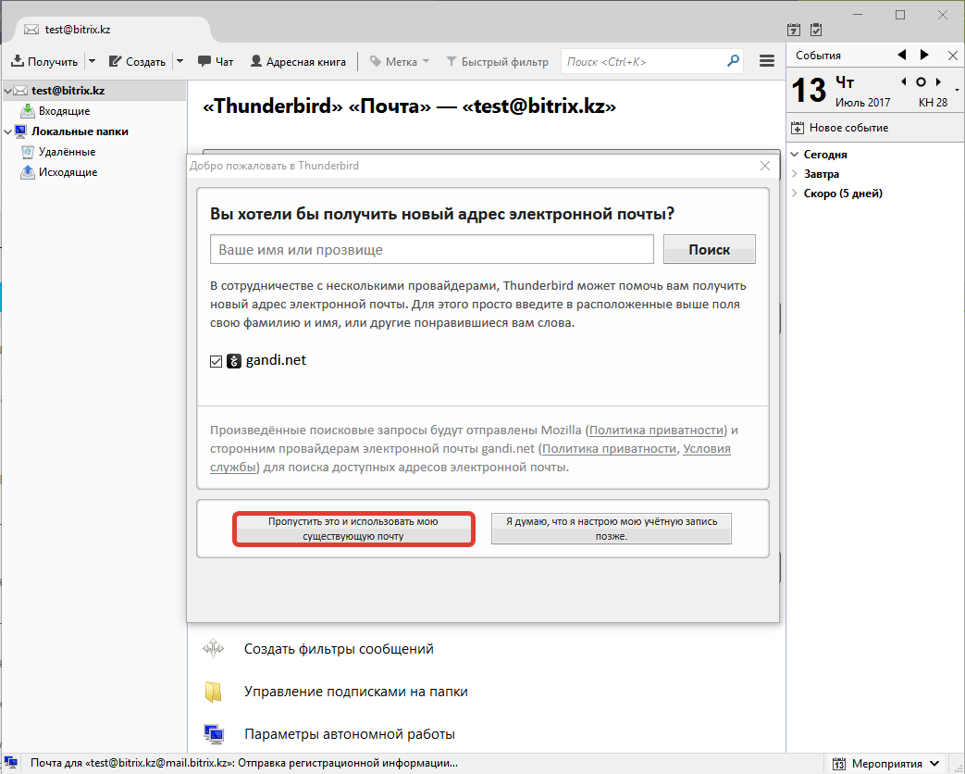Click small next-day arrow near Чт
The image size is (965, 774).
938,81
